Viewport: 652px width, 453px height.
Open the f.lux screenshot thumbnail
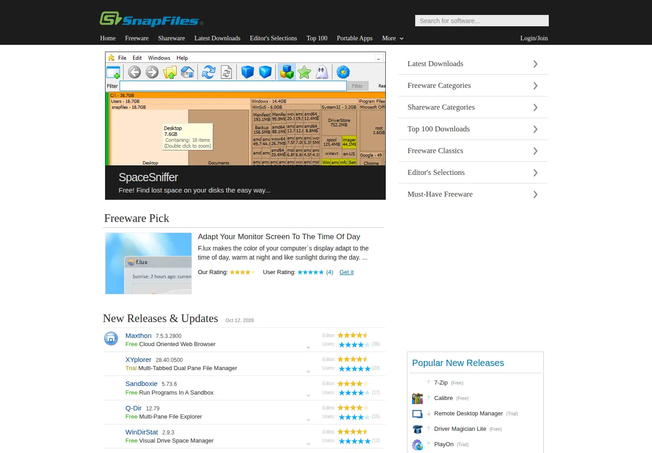tap(149, 263)
